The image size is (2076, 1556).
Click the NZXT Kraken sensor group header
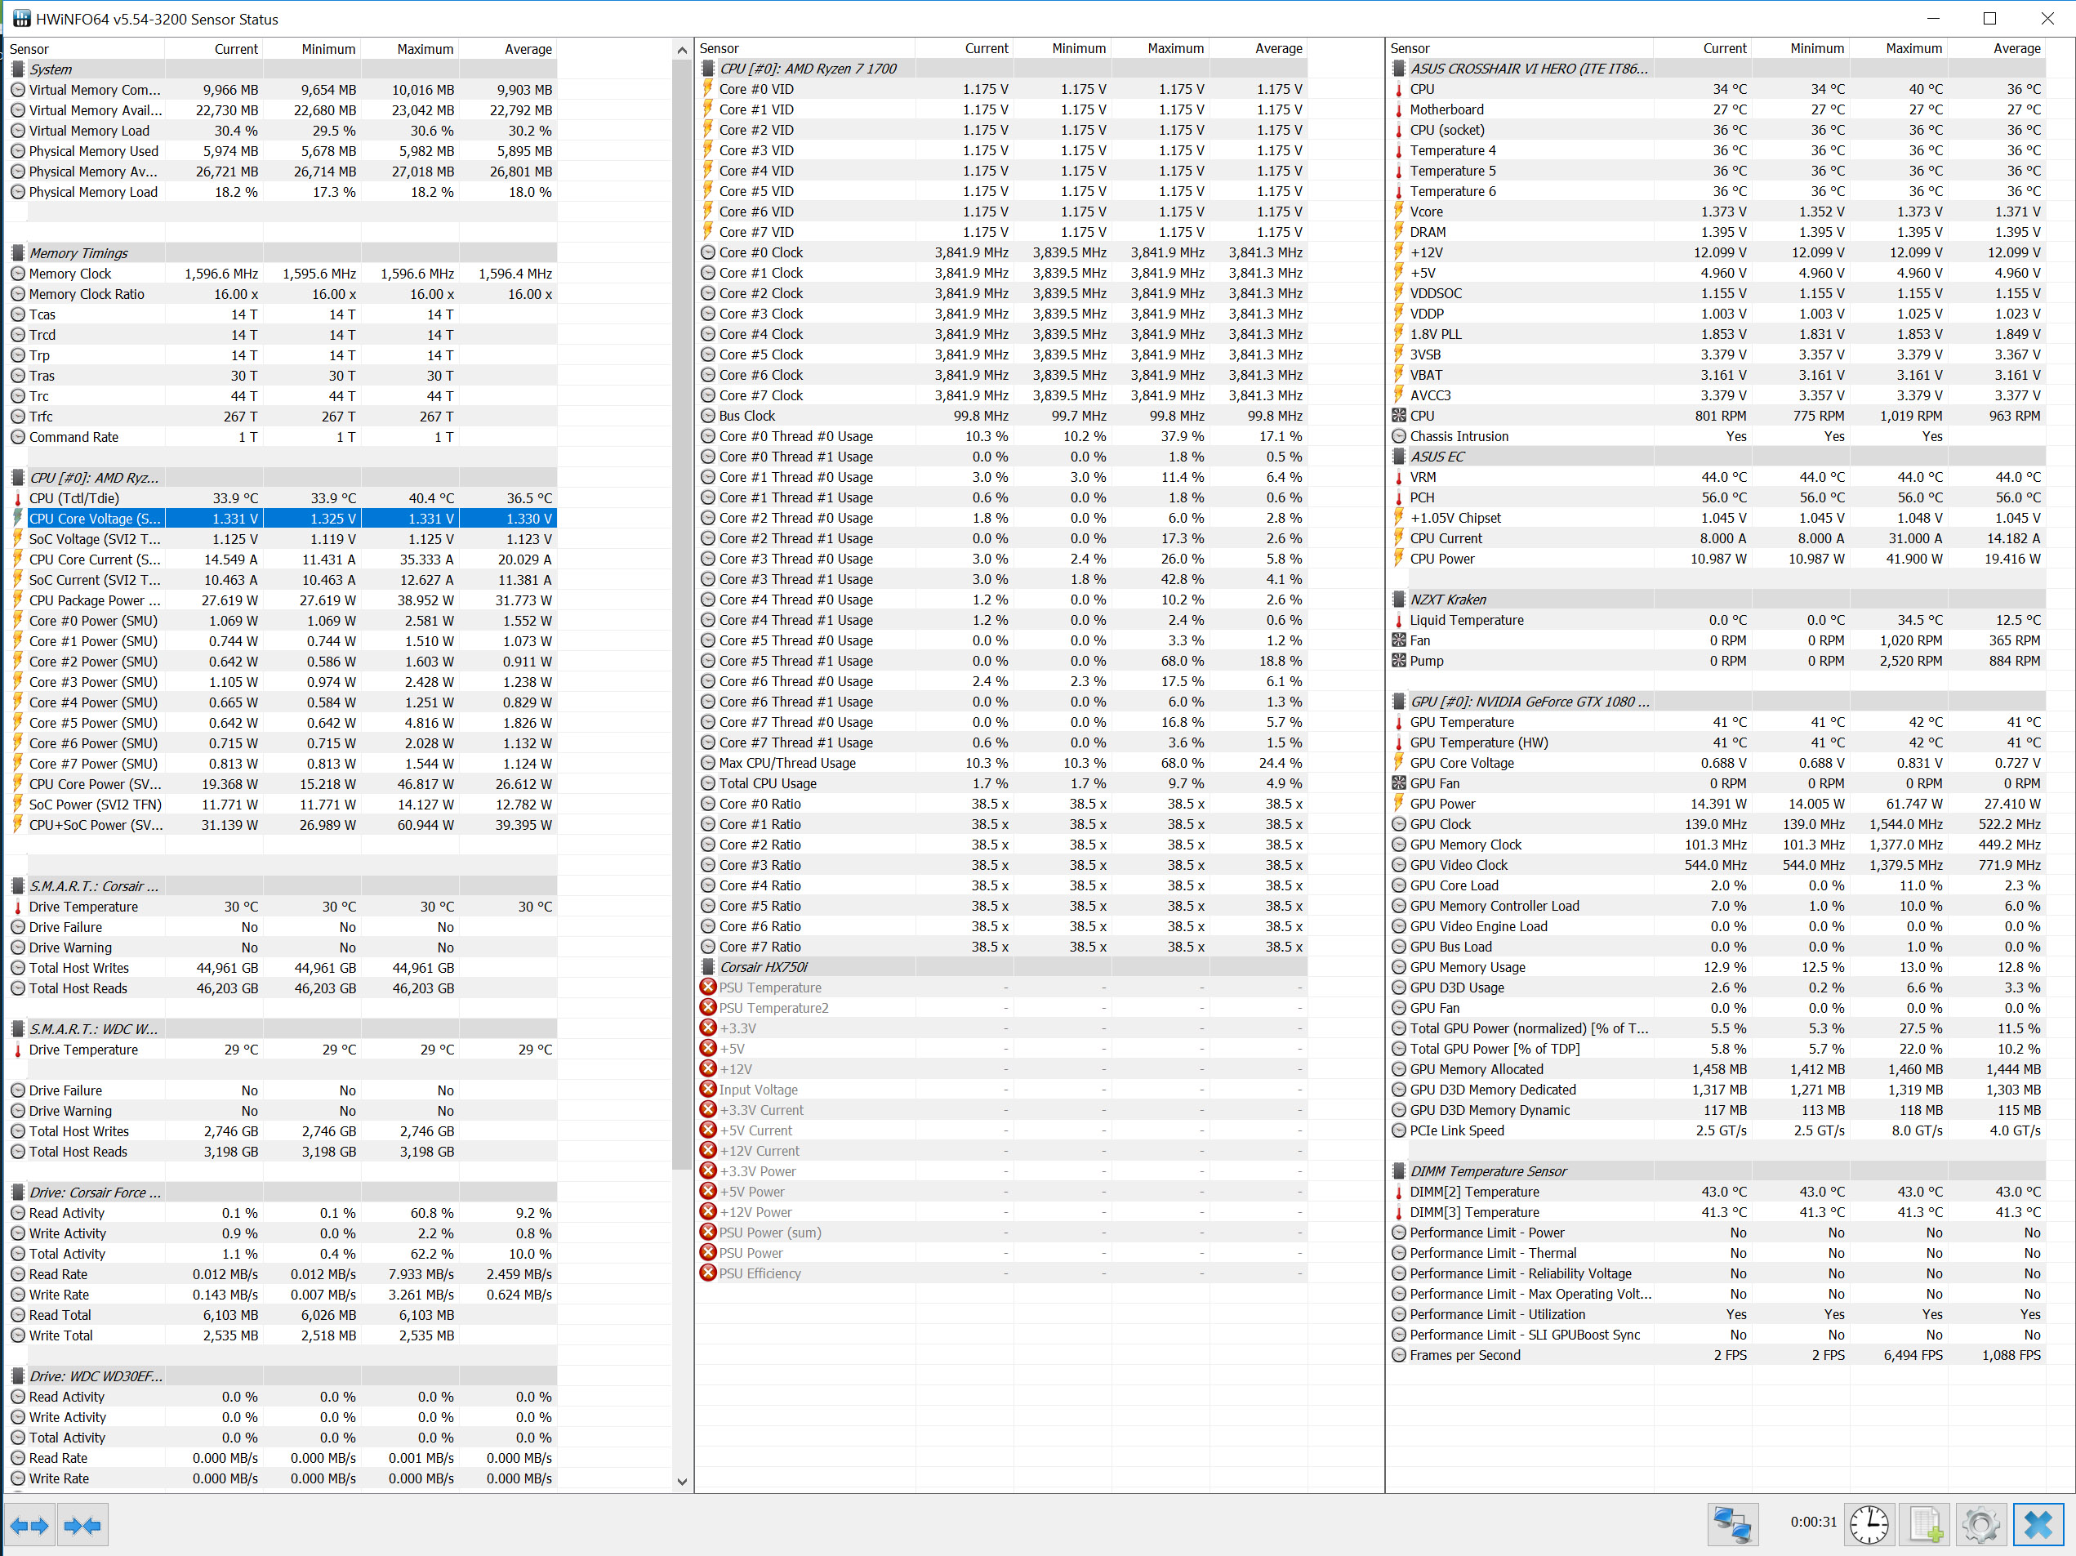point(1448,600)
